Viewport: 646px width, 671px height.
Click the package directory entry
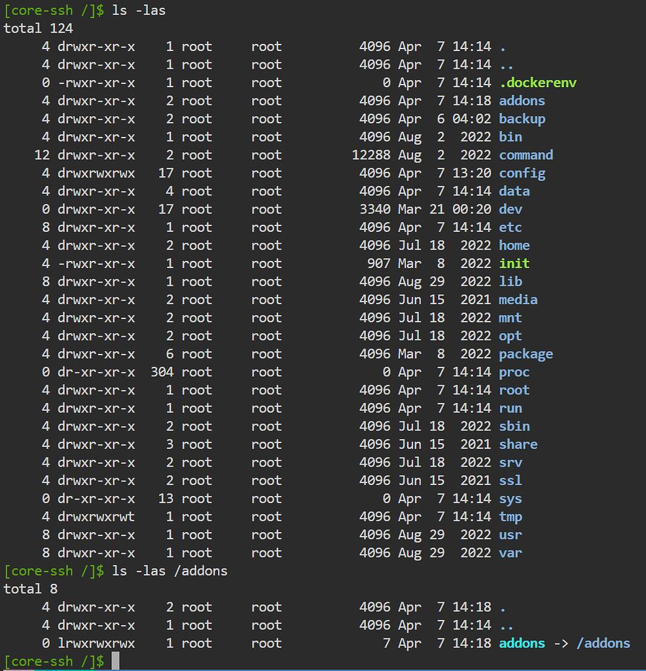[x=526, y=354]
